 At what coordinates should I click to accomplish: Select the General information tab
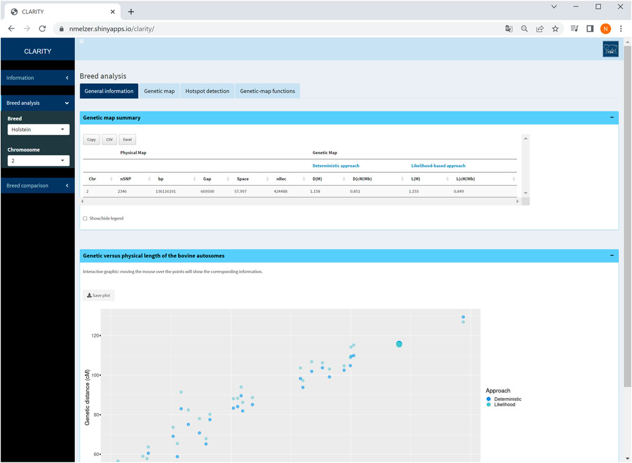tap(109, 91)
